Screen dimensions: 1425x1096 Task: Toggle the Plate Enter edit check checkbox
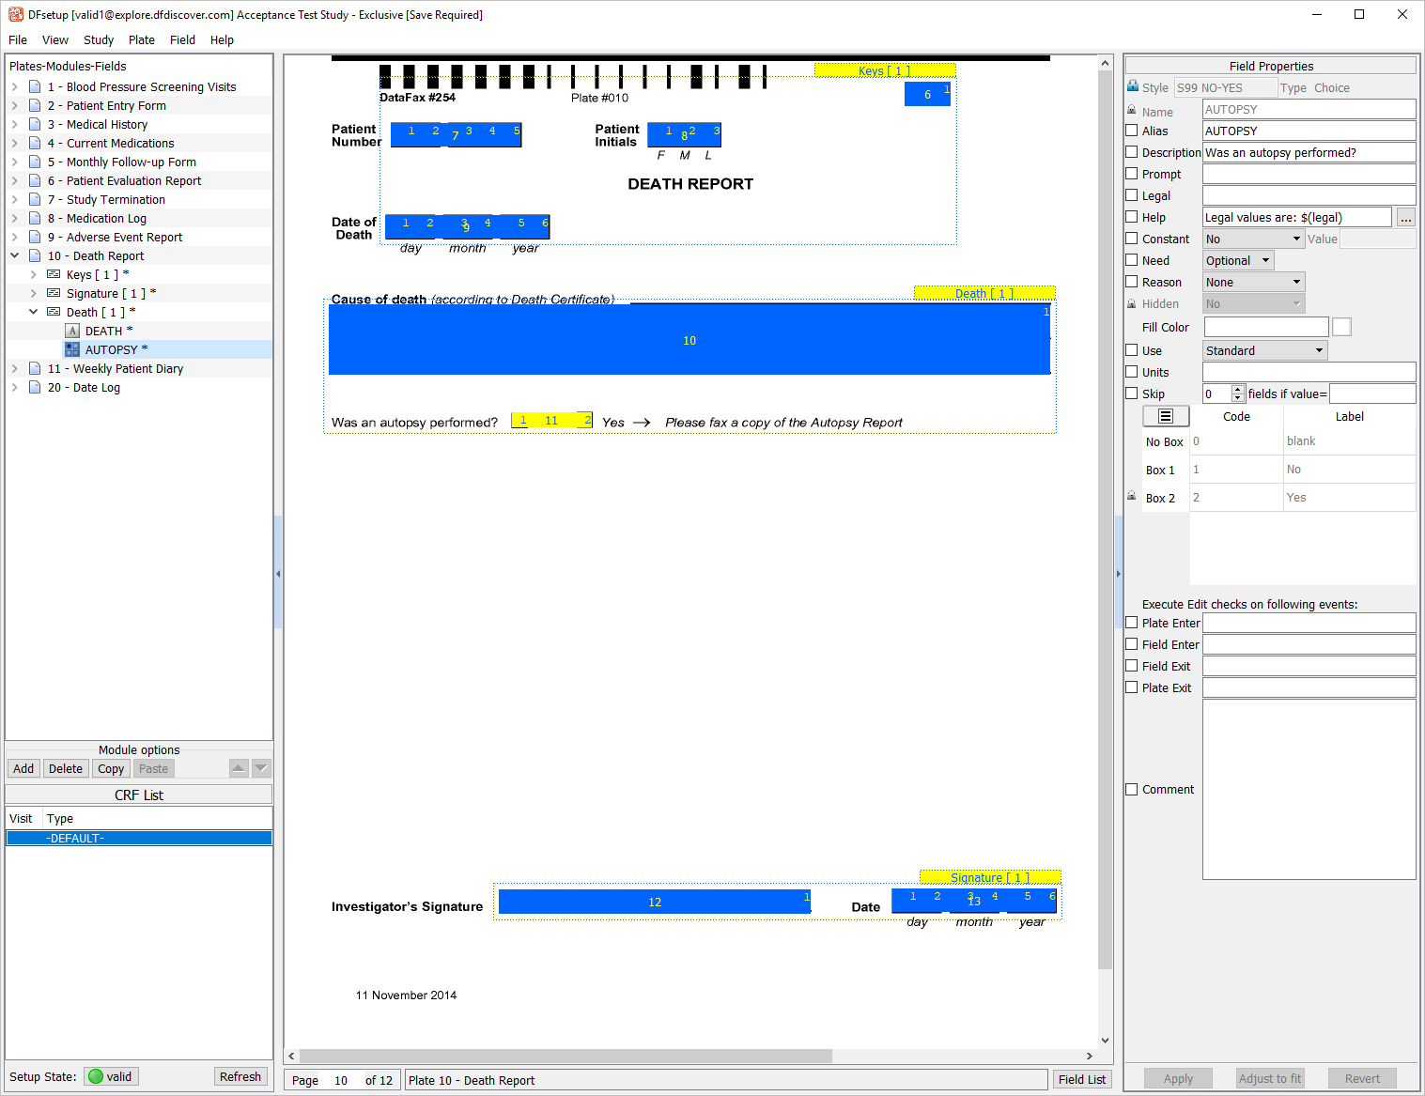(1132, 623)
